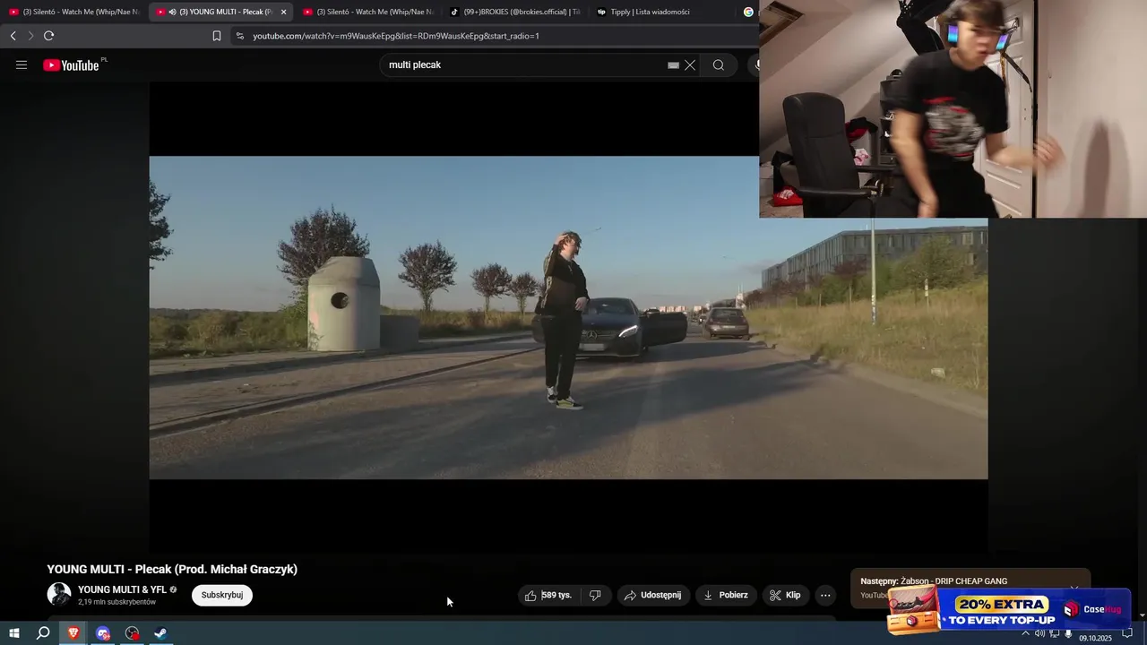Switch to the BROKIES TikTok tab
Image resolution: width=1147 pixels, height=645 pixels.
[x=515, y=12]
